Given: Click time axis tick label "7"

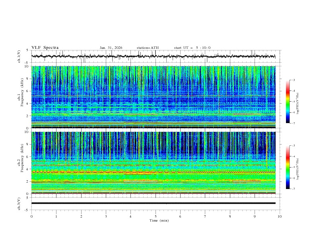Looking at the screenshot, I should pyautogui.click(x=205, y=216).
